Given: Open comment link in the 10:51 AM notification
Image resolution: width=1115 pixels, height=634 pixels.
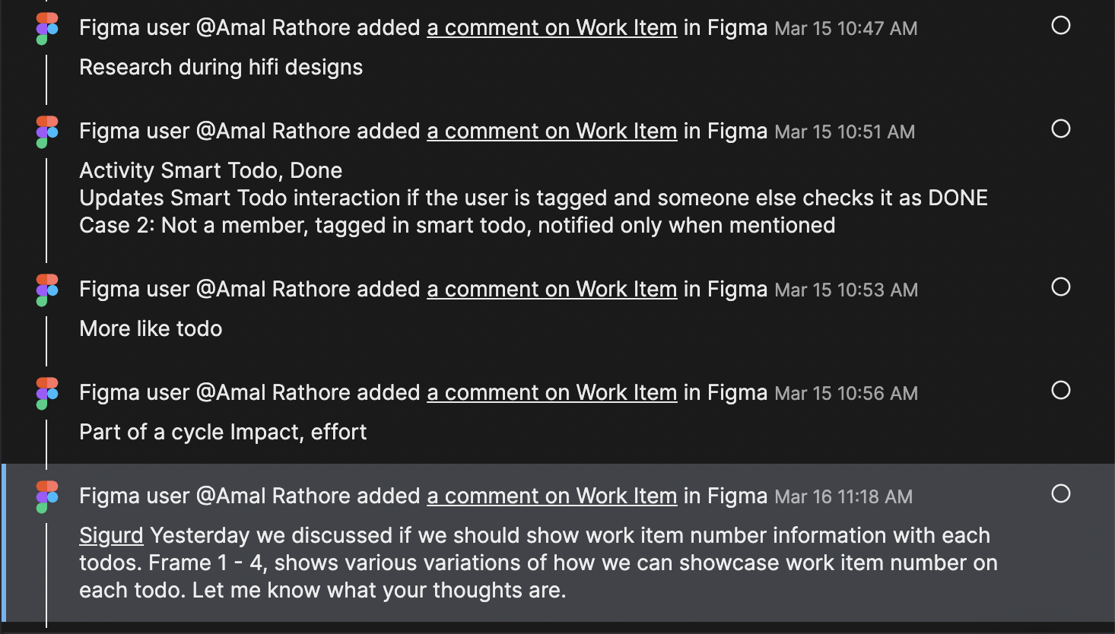Looking at the screenshot, I should pos(551,132).
